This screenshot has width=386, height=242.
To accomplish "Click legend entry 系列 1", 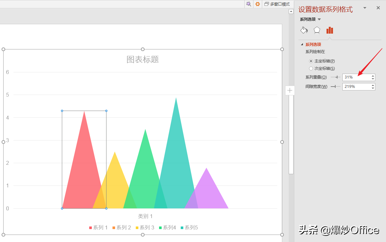I will pos(98,228).
